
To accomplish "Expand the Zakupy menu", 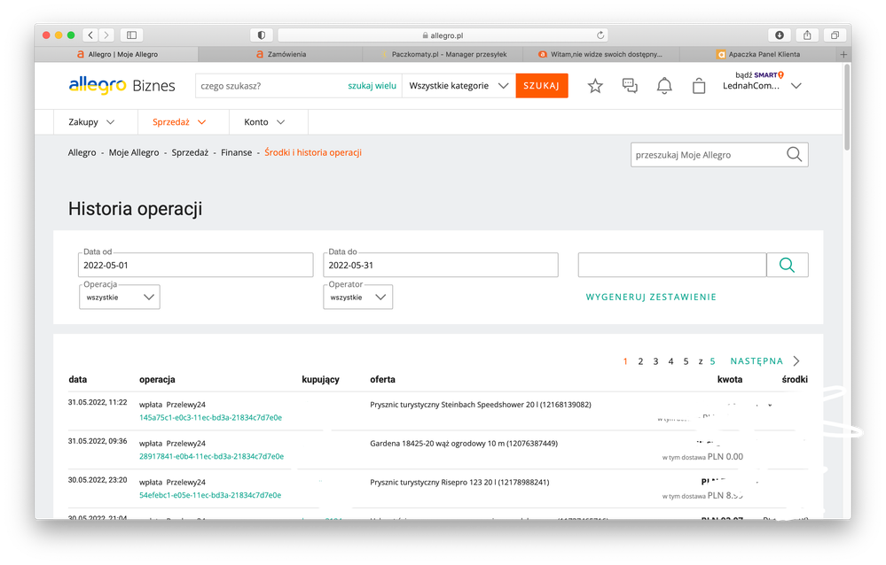I will tap(91, 122).
